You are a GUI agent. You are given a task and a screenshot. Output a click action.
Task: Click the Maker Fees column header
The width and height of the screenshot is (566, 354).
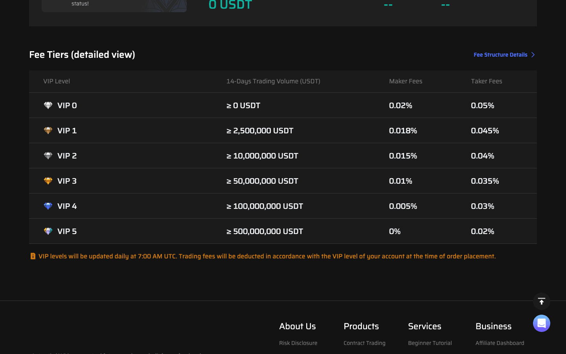pyautogui.click(x=406, y=81)
